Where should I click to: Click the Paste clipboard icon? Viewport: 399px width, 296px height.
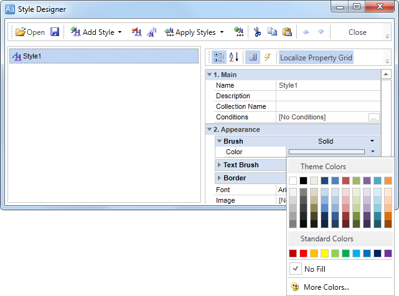pyautogui.click(x=287, y=32)
